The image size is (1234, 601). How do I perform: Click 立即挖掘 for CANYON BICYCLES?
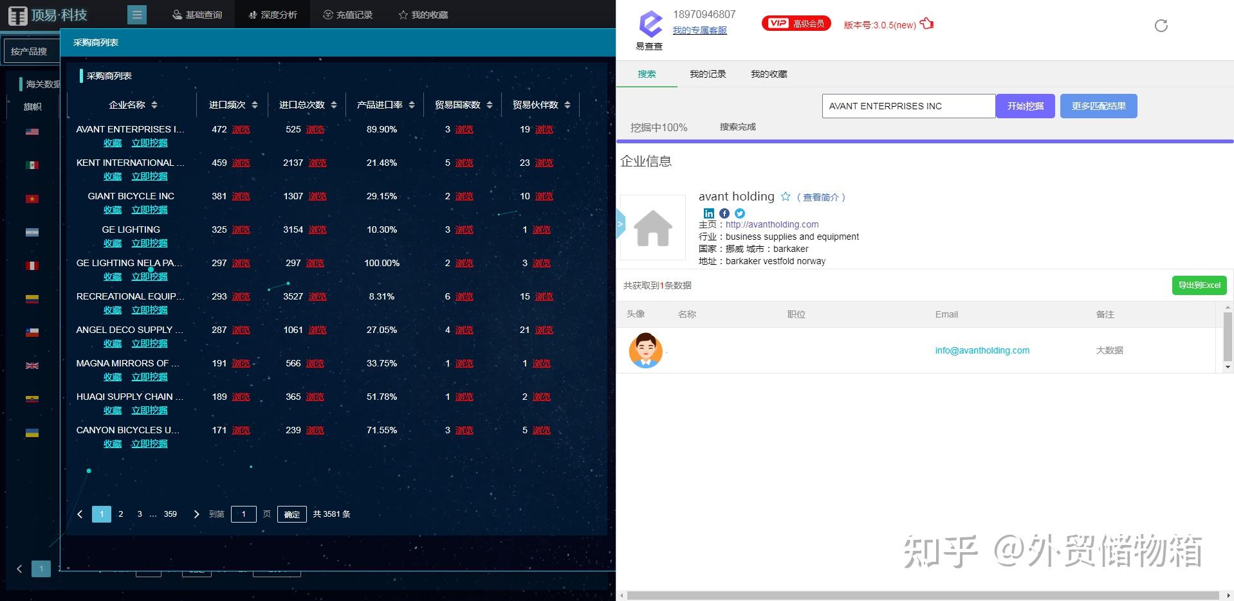click(149, 444)
